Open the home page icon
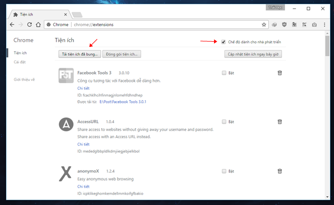This screenshot has height=205, width=334. (38, 25)
